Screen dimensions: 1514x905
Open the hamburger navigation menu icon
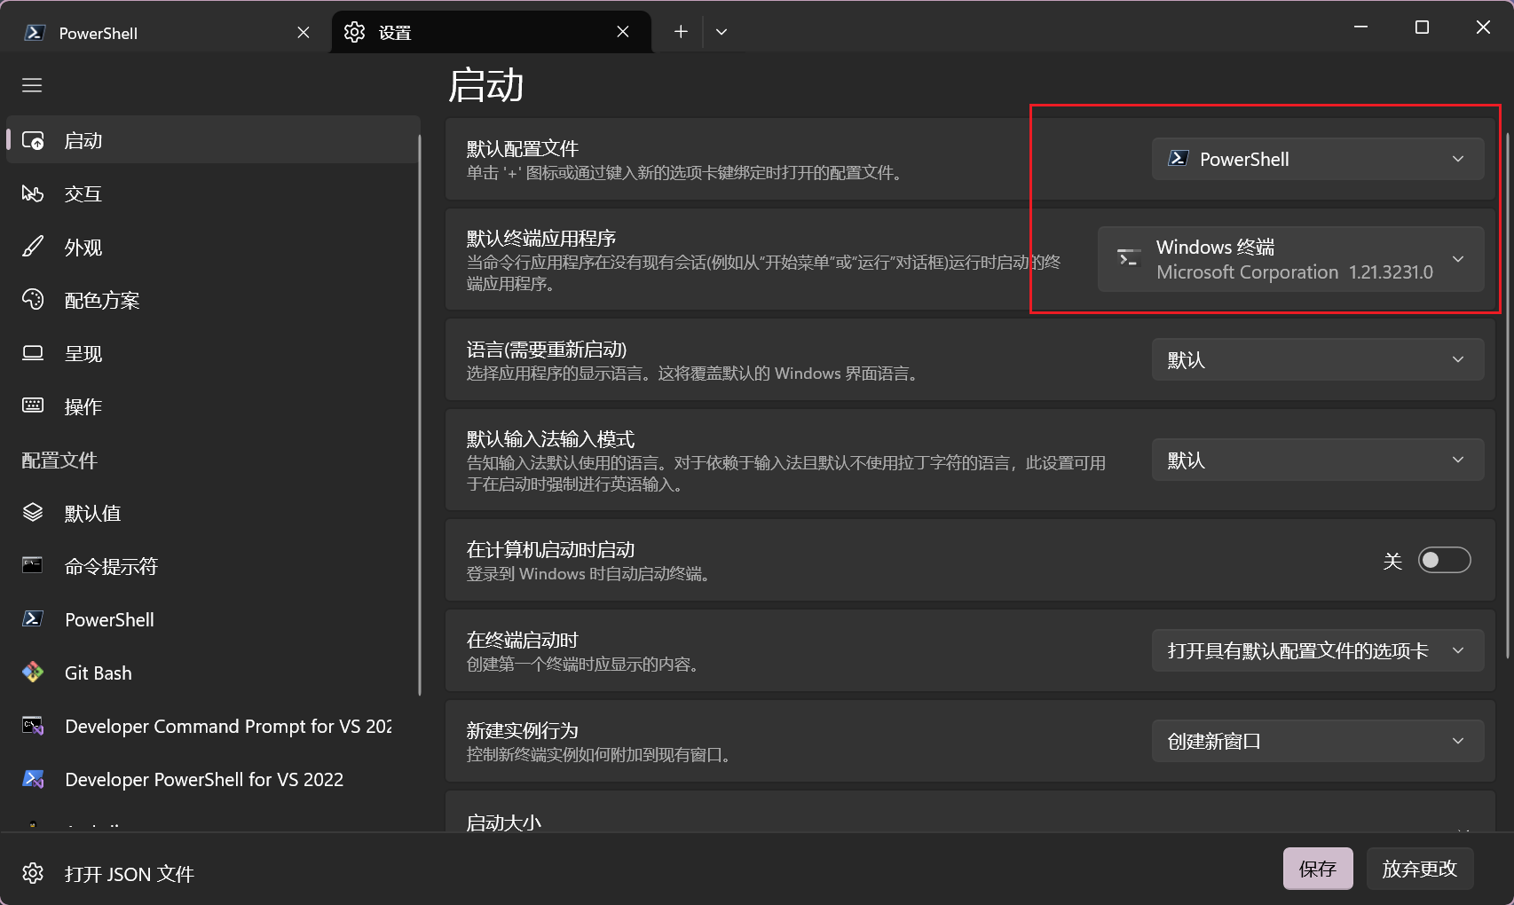click(x=32, y=85)
